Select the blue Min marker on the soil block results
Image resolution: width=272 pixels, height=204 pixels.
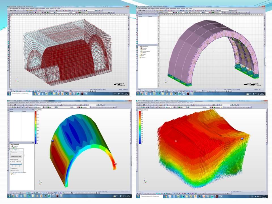coord(242,138)
